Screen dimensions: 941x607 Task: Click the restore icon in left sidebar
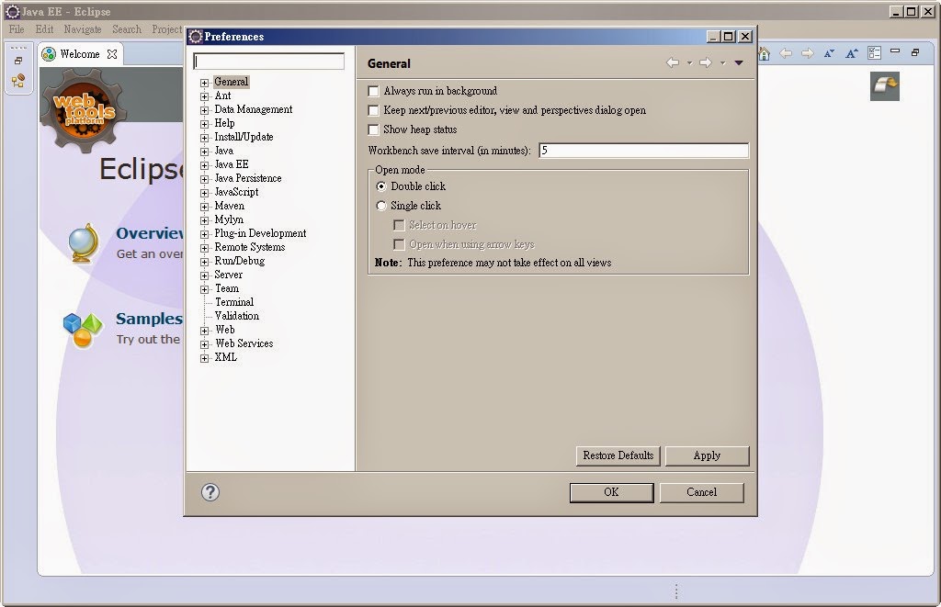(18, 61)
